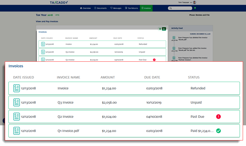Image resolution: width=246 pixels, height=146 pixels.
Task: Click the large 'INVOICE NAME' column header
Action: (x=68, y=77)
